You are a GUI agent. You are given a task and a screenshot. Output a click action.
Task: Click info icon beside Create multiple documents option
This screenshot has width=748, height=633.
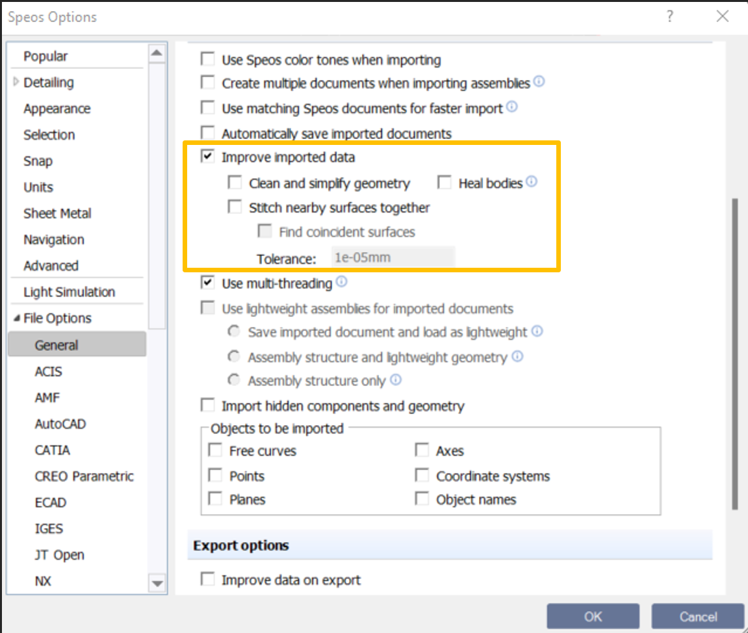point(539,81)
